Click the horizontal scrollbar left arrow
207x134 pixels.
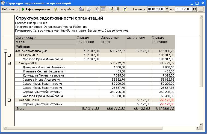(5, 128)
